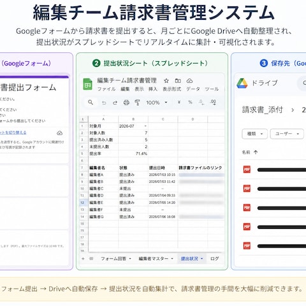Select the paint format tool
This screenshot has width=306, height=306.
point(138,103)
